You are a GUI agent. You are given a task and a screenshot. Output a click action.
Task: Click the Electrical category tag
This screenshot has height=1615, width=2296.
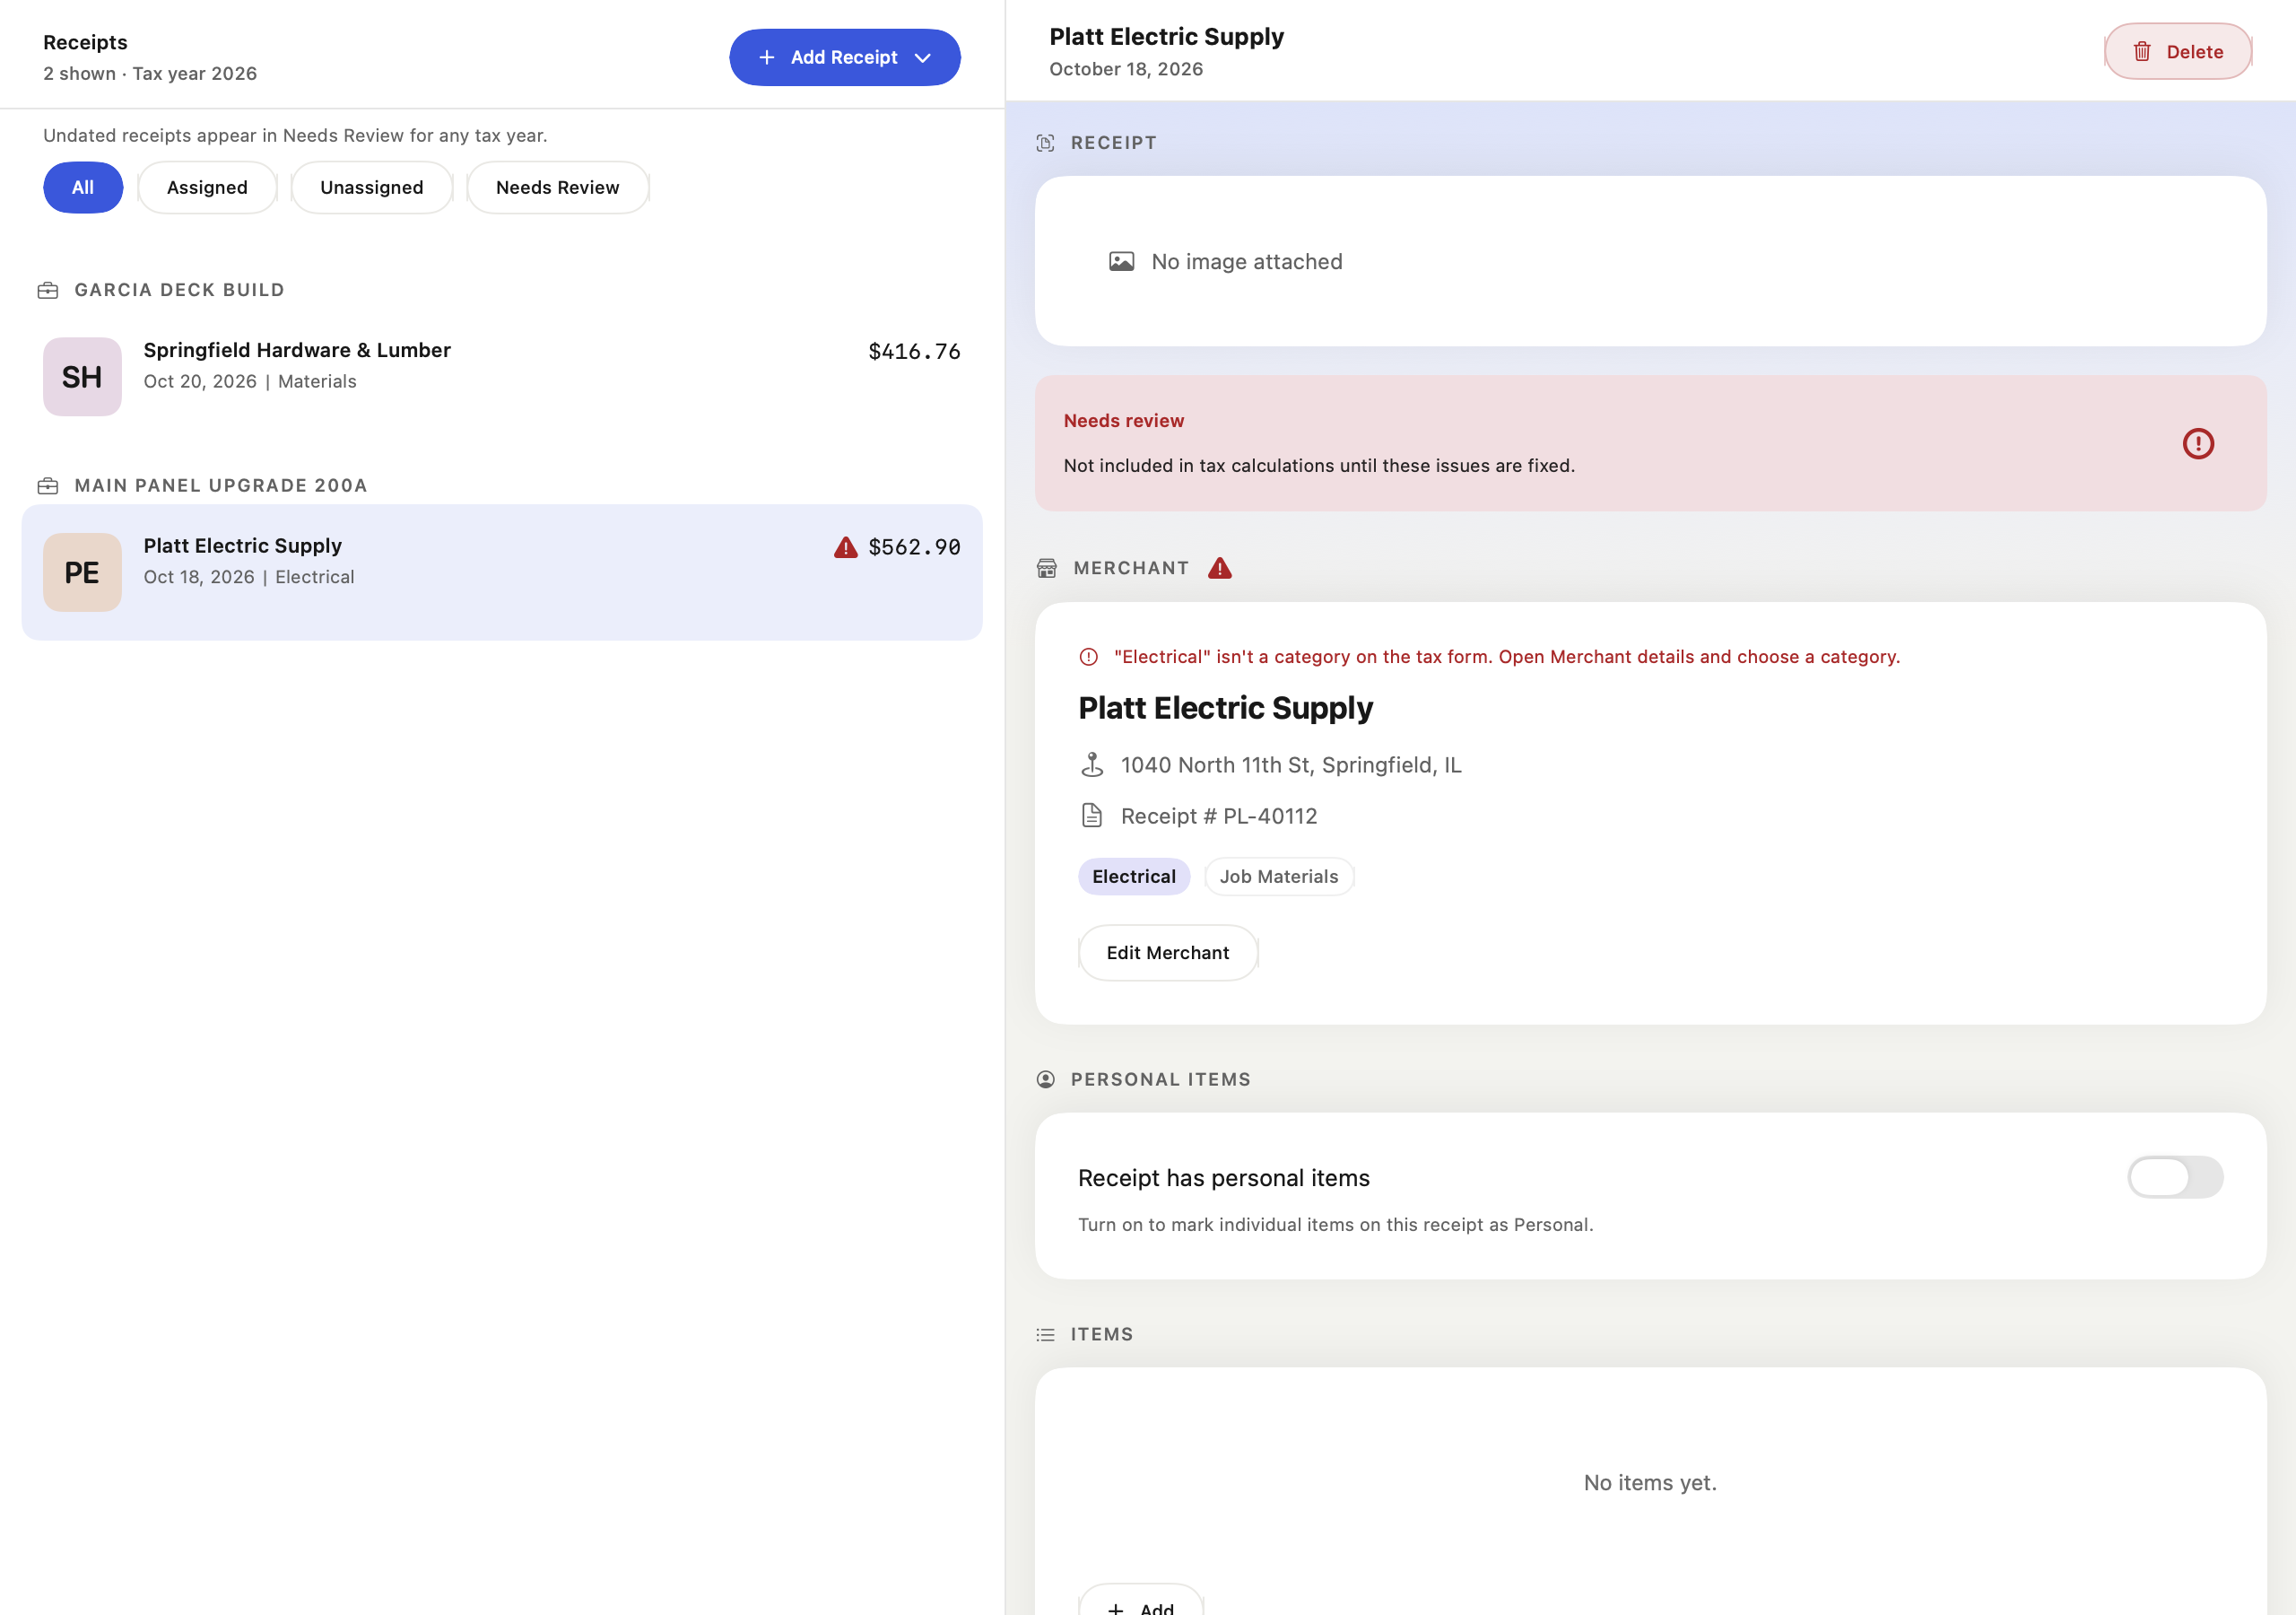click(x=1134, y=877)
